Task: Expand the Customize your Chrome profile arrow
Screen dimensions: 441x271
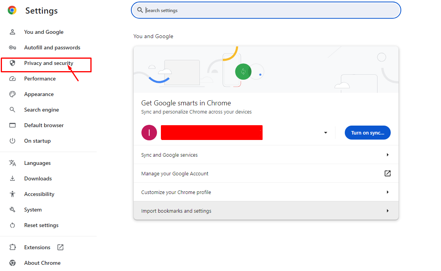Action: coord(388,192)
